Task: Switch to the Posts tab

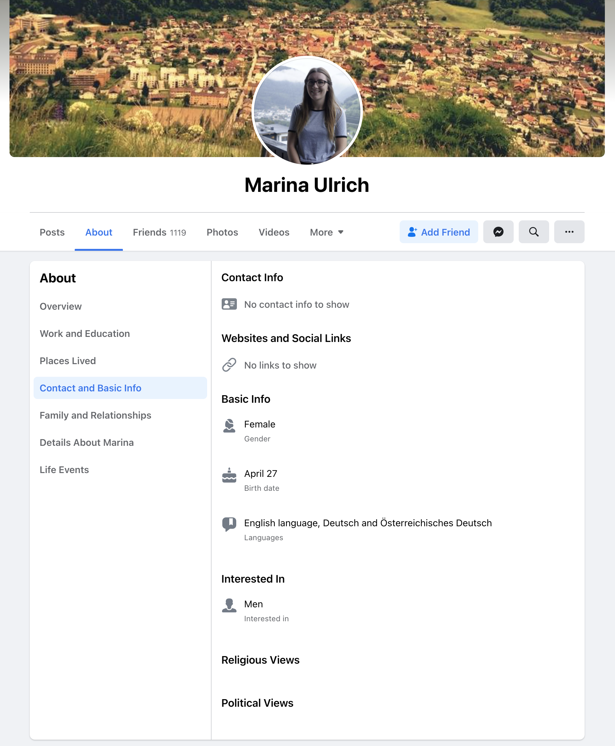Action: click(x=52, y=232)
